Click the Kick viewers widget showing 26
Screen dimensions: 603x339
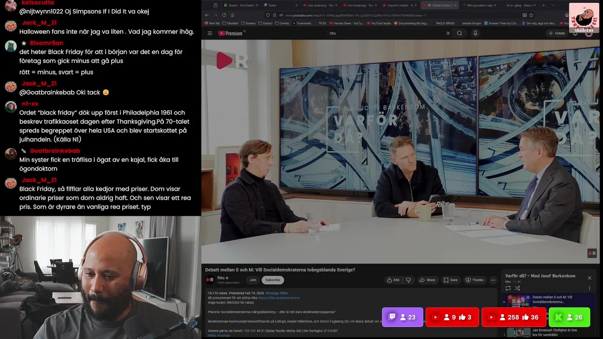pos(569,317)
